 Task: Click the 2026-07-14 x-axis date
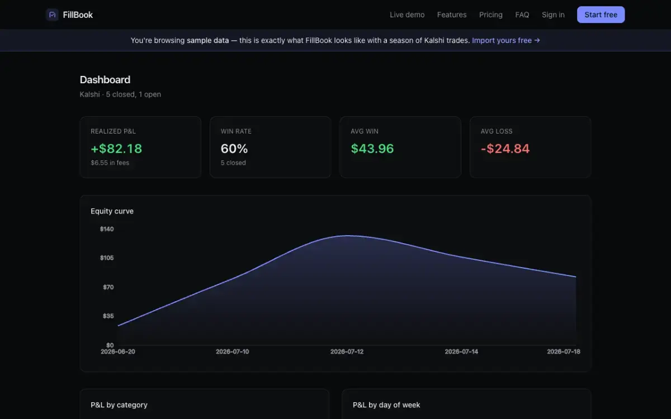tap(461, 352)
